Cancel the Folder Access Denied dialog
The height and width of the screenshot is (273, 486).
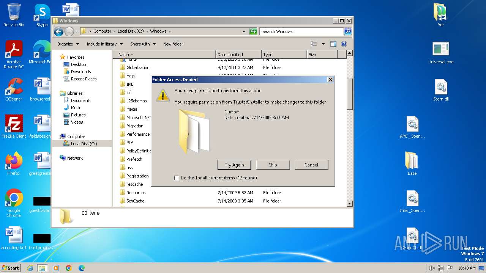point(311,165)
